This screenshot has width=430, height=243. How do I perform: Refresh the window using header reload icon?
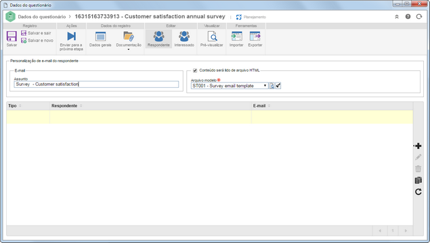point(419,17)
